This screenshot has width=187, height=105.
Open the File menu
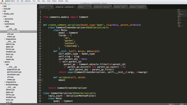[x=18, y=1]
